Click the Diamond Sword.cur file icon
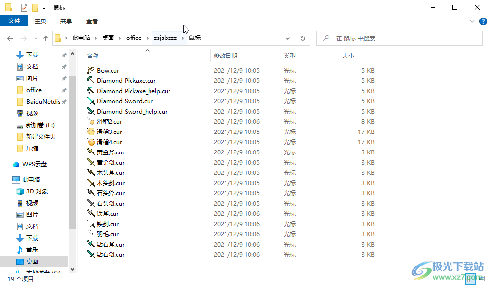Viewport: 489px width, 285px height. pyautogui.click(x=91, y=101)
